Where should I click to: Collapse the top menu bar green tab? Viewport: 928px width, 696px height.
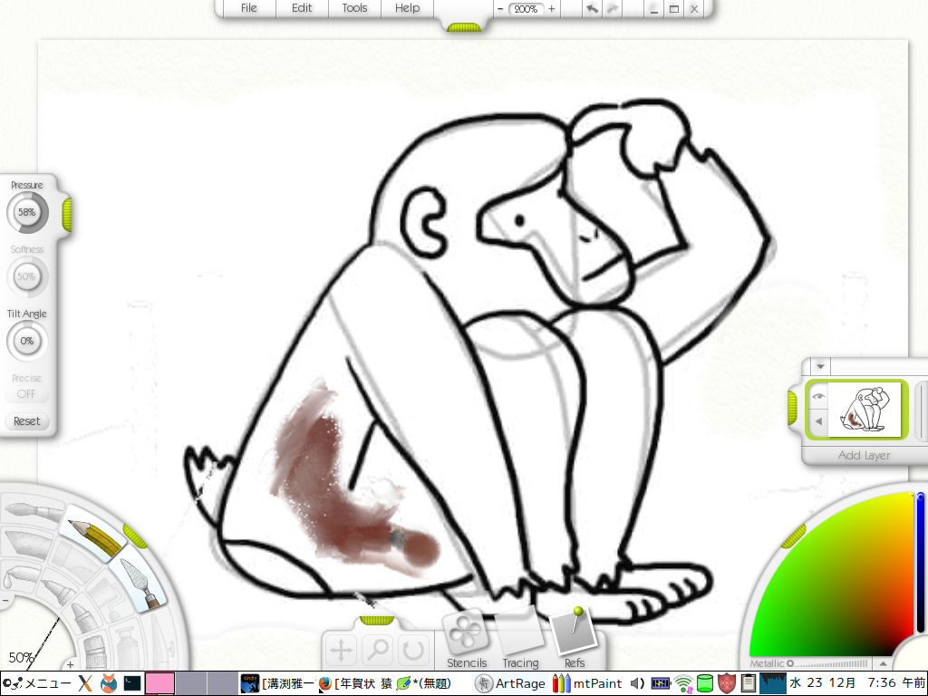coord(463,27)
